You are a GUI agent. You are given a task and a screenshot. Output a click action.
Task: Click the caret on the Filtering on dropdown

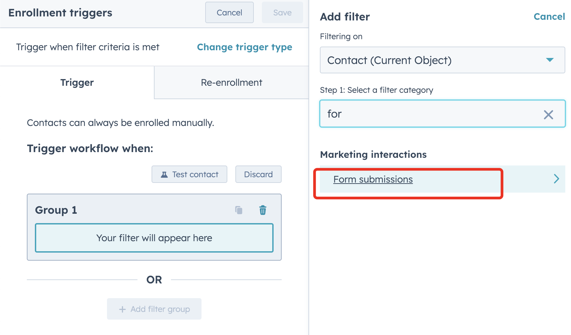point(550,60)
